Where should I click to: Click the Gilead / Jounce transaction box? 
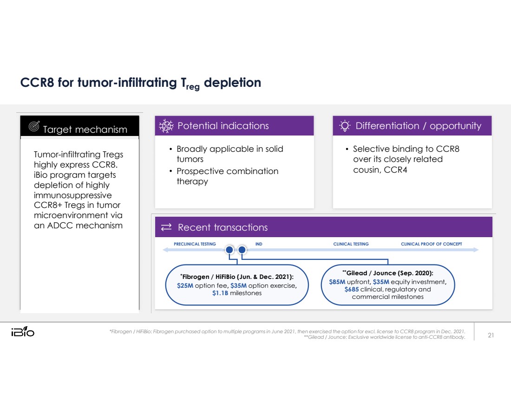[x=387, y=285]
